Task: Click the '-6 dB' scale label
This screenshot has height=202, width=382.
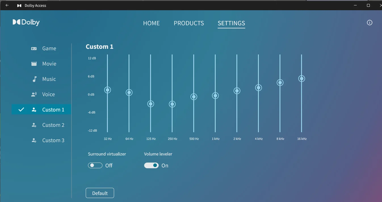Action: pyautogui.click(x=92, y=112)
